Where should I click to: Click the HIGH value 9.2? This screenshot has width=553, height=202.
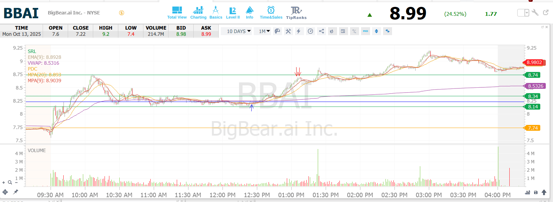106,34
